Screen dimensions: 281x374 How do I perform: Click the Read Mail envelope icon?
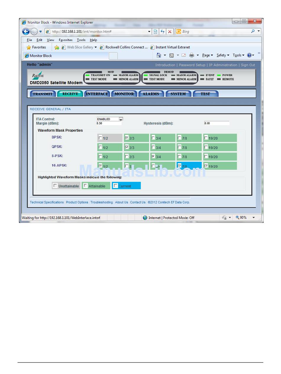click(x=183, y=55)
